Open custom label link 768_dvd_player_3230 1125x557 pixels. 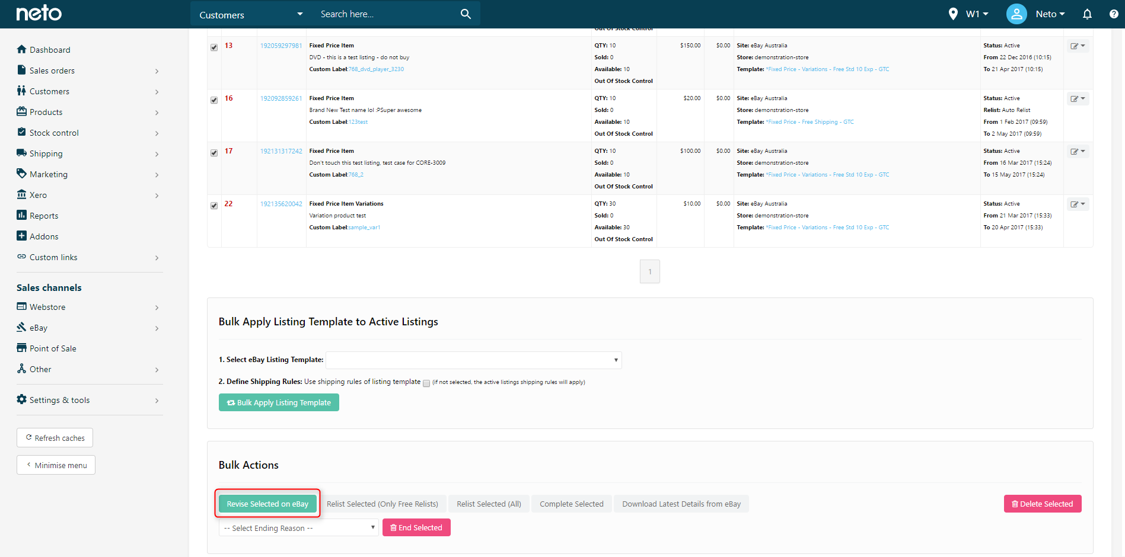[376, 69]
